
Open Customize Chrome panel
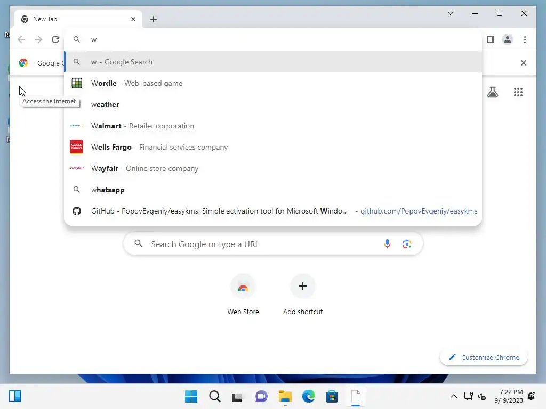tap(484, 357)
